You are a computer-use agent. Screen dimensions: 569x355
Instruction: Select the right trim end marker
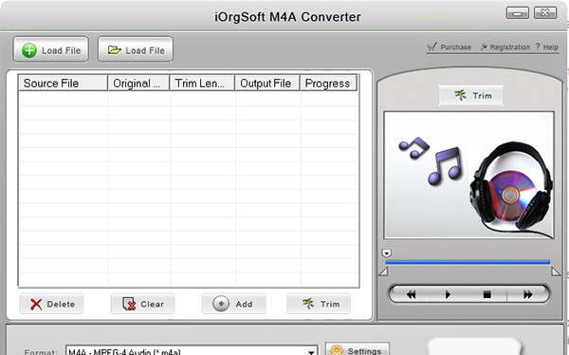coord(556,271)
